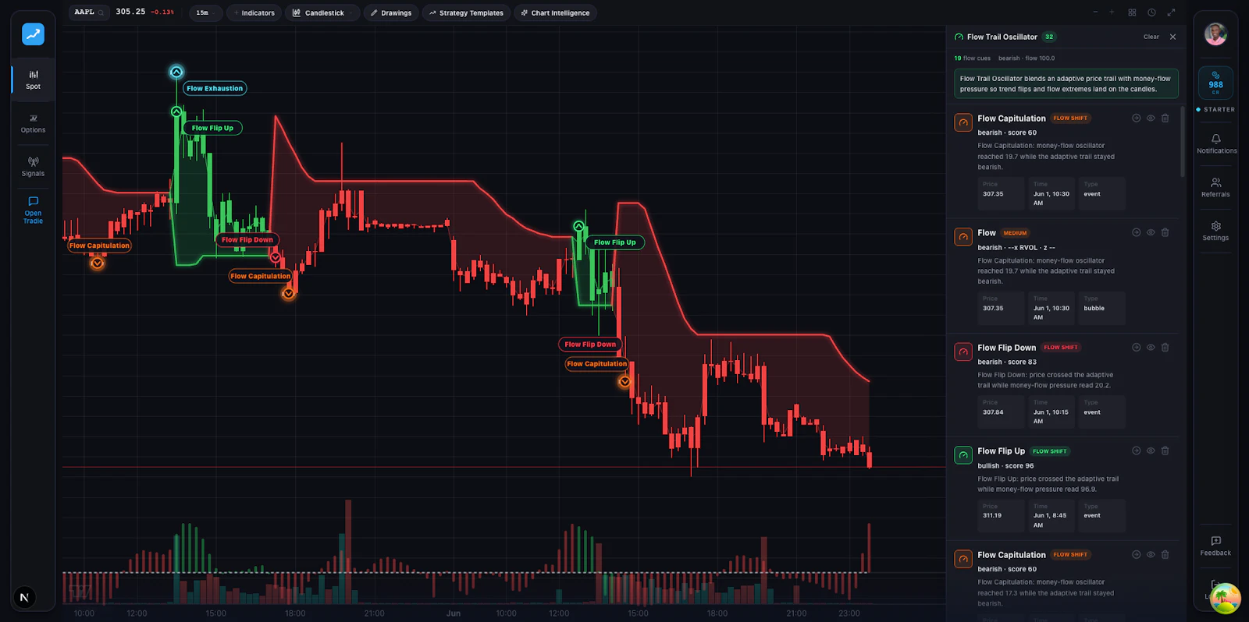Viewport: 1249px width, 622px height.
Task: Click the app logo with the trend arrow
Action: pos(33,34)
